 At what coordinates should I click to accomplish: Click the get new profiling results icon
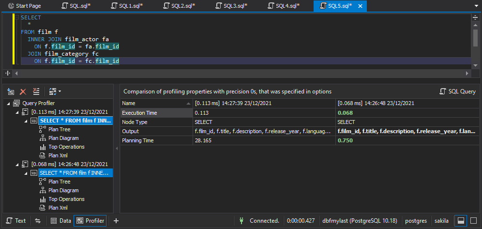point(11,92)
